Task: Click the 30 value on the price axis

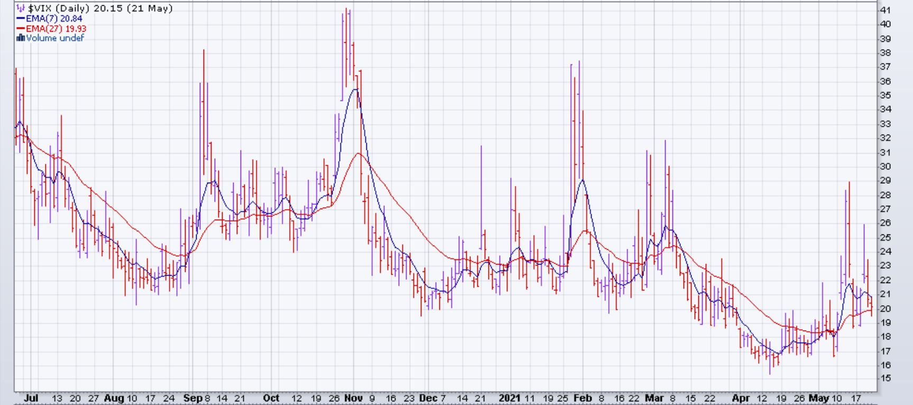Action: pyautogui.click(x=885, y=166)
